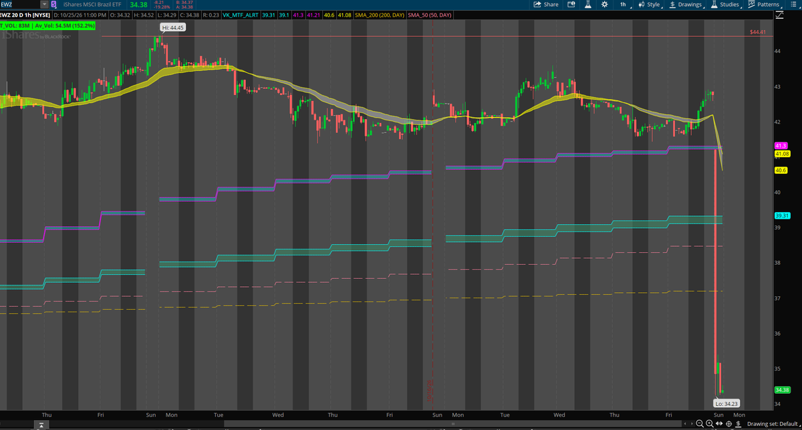Click the R: 0.23 range value
The width and height of the screenshot is (802, 430).
[212, 15]
